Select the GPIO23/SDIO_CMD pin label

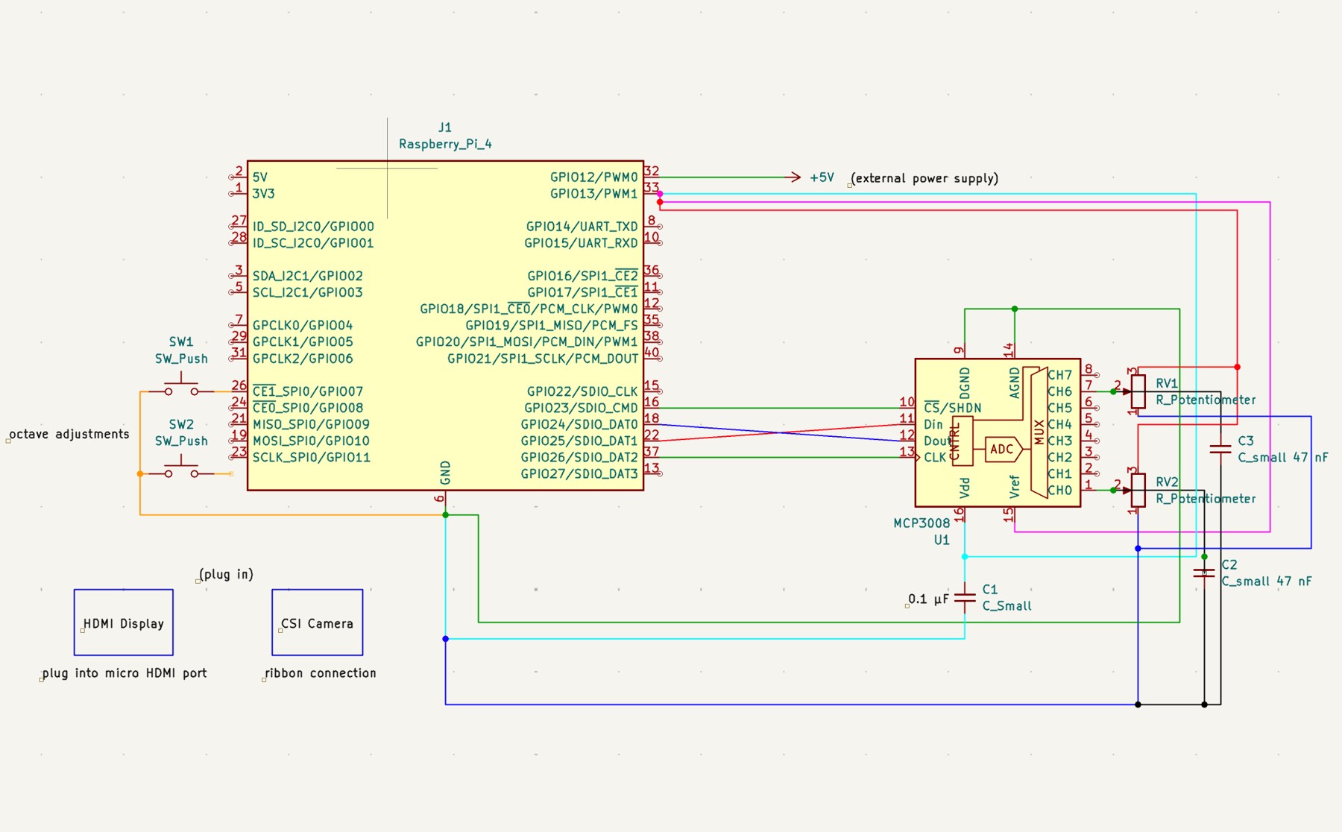point(581,408)
